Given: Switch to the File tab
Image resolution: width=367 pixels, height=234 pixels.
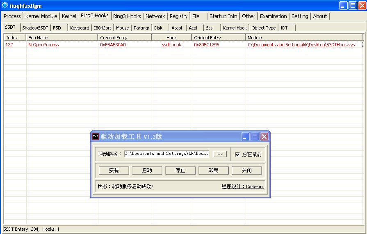Looking at the screenshot, I should pyautogui.click(x=198, y=16).
